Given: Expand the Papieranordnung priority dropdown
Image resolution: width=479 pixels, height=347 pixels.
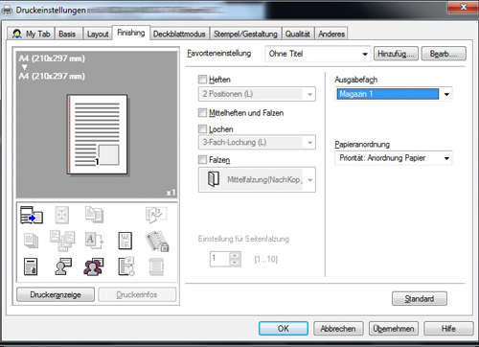Looking at the screenshot, I should tap(394, 158).
